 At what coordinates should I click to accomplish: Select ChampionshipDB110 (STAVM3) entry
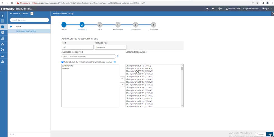[x=139, y=101]
